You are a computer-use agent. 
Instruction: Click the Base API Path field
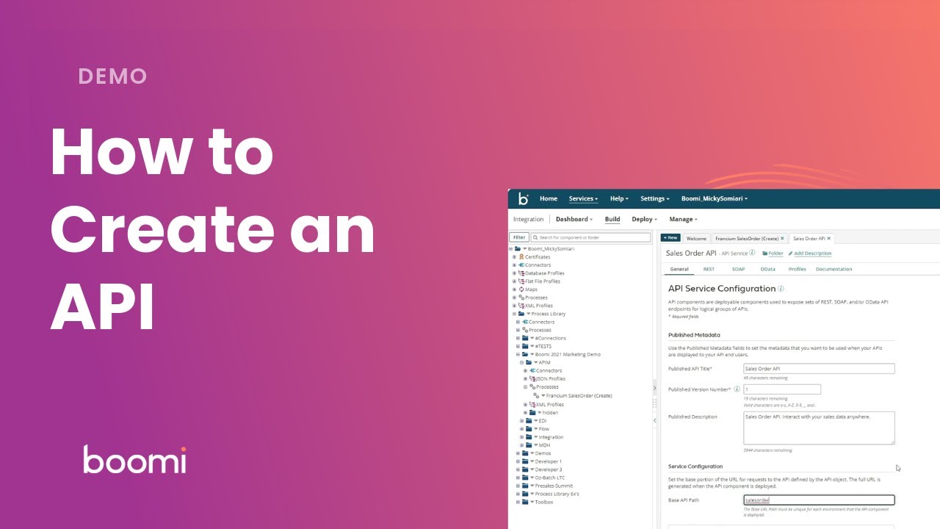819,500
